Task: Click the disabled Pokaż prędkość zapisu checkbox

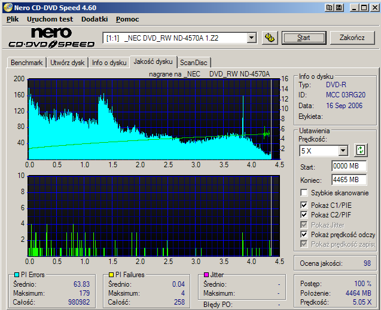Action: 304,244
